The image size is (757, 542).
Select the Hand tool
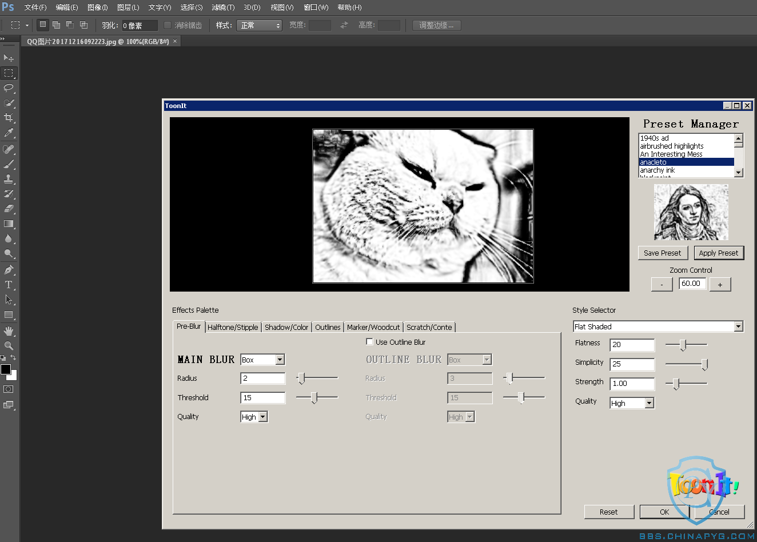(x=9, y=331)
